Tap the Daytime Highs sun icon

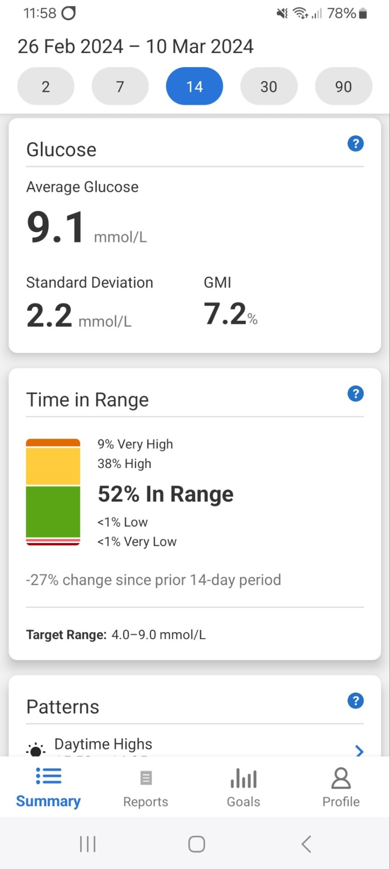[x=36, y=750]
